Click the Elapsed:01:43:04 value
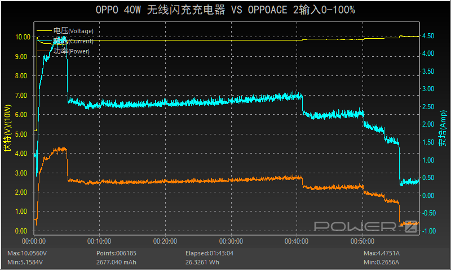 point(209,253)
